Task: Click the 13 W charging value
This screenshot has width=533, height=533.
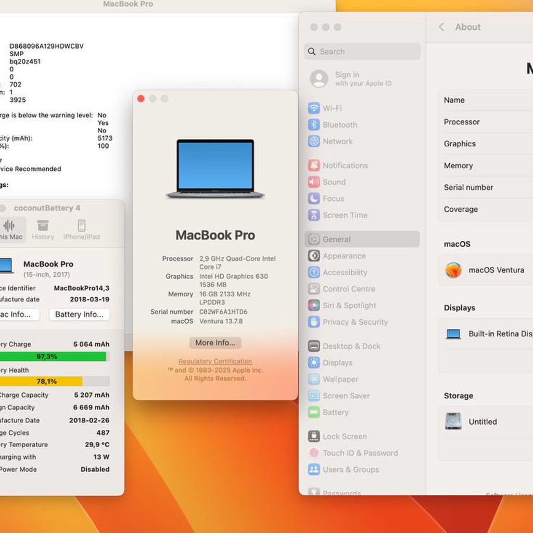Action: [x=101, y=457]
